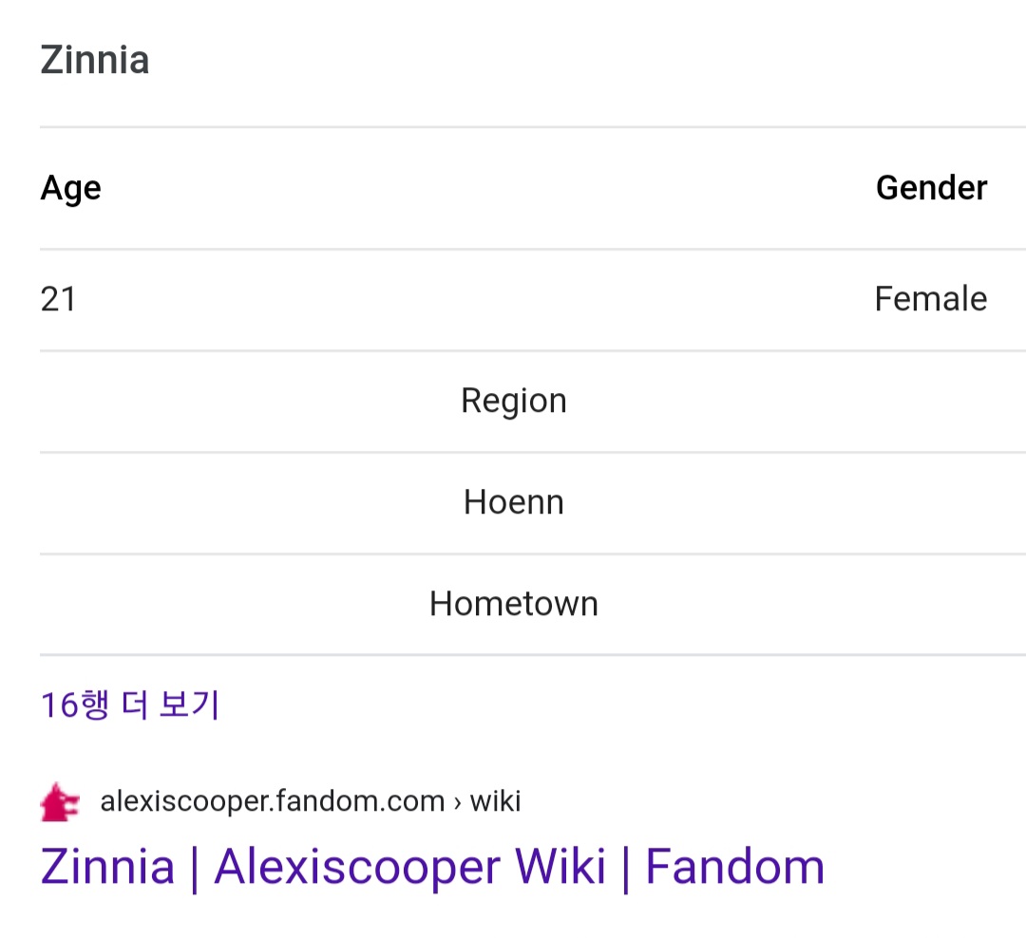Screen dimensions: 1026x938
Task: Click Alexiscooper Wiki in the result title
Action: pyautogui.click(x=409, y=867)
